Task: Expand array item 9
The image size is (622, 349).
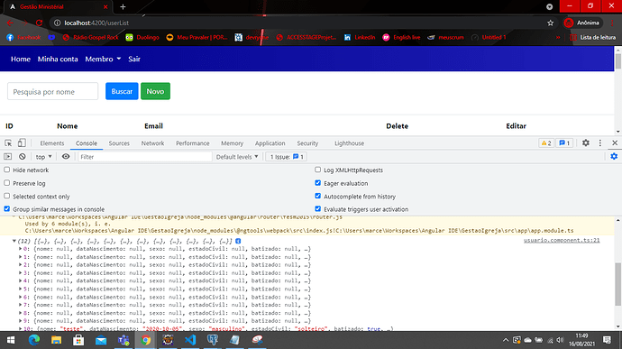Action: pos(21,321)
